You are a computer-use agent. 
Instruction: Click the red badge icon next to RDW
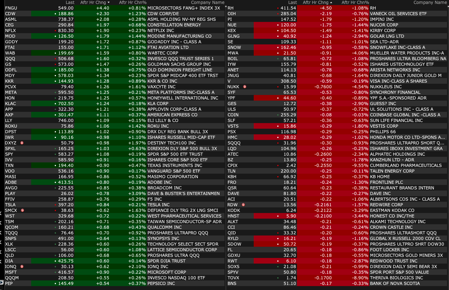click(243, 205)
